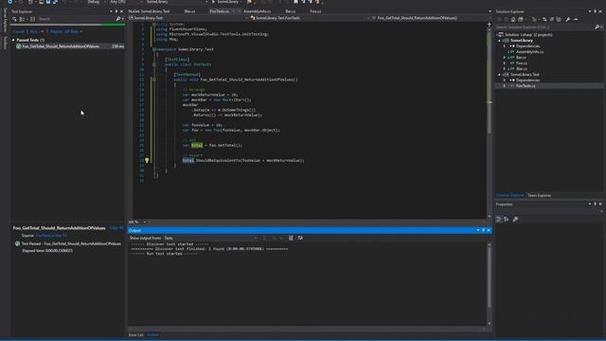Toggle Show All Files in Solution Explorer
606x341 pixels.
click(x=559, y=19)
